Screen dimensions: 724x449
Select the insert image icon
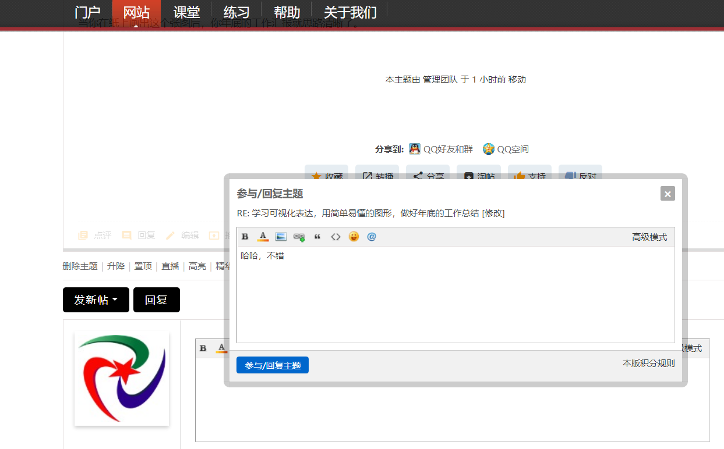[x=281, y=236]
